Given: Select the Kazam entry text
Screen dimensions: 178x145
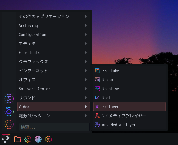Looking at the screenshot, I should point(107,80).
